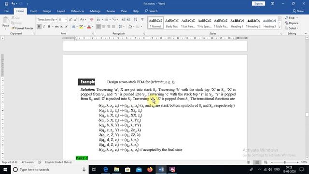Collapse the ribbon
Image resolution: width=309 pixels, height=174 pixels.
click(306, 34)
